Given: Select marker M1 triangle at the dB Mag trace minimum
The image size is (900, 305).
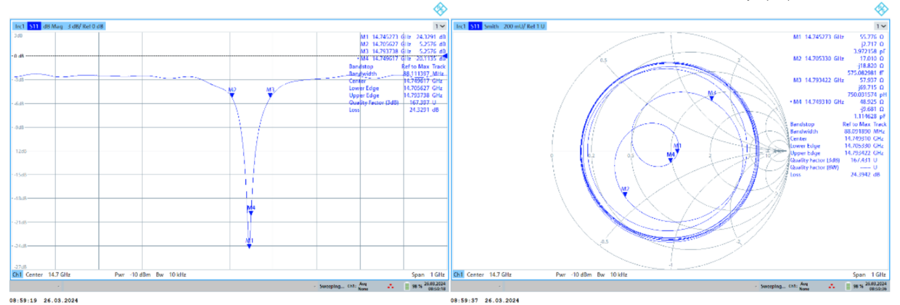Looking at the screenshot, I should [x=249, y=246].
